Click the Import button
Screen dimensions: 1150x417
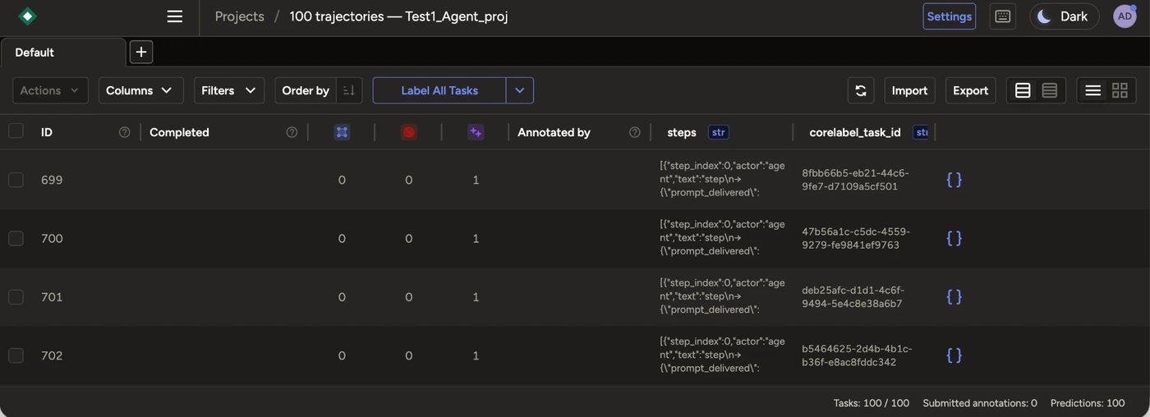pyautogui.click(x=909, y=90)
